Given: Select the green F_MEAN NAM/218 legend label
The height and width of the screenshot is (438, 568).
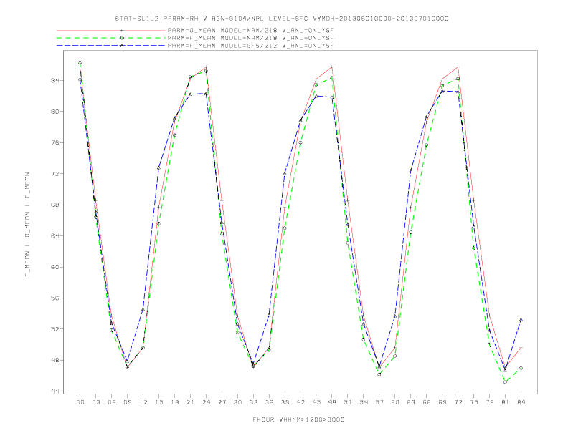Looking at the screenshot, I should [x=251, y=38].
